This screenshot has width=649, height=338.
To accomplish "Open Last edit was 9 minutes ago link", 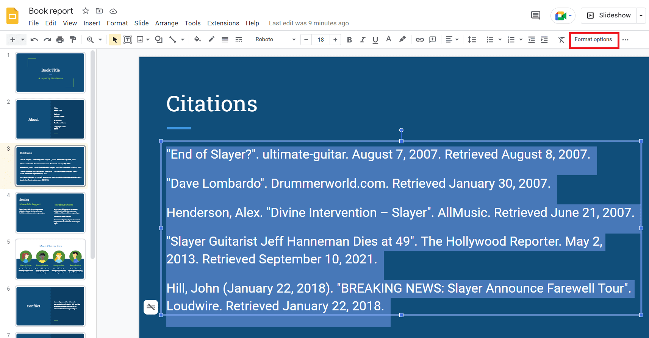I will pos(309,23).
